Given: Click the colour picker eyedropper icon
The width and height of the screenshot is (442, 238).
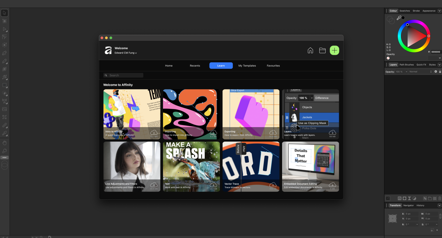Looking at the screenshot, I should point(399,18).
